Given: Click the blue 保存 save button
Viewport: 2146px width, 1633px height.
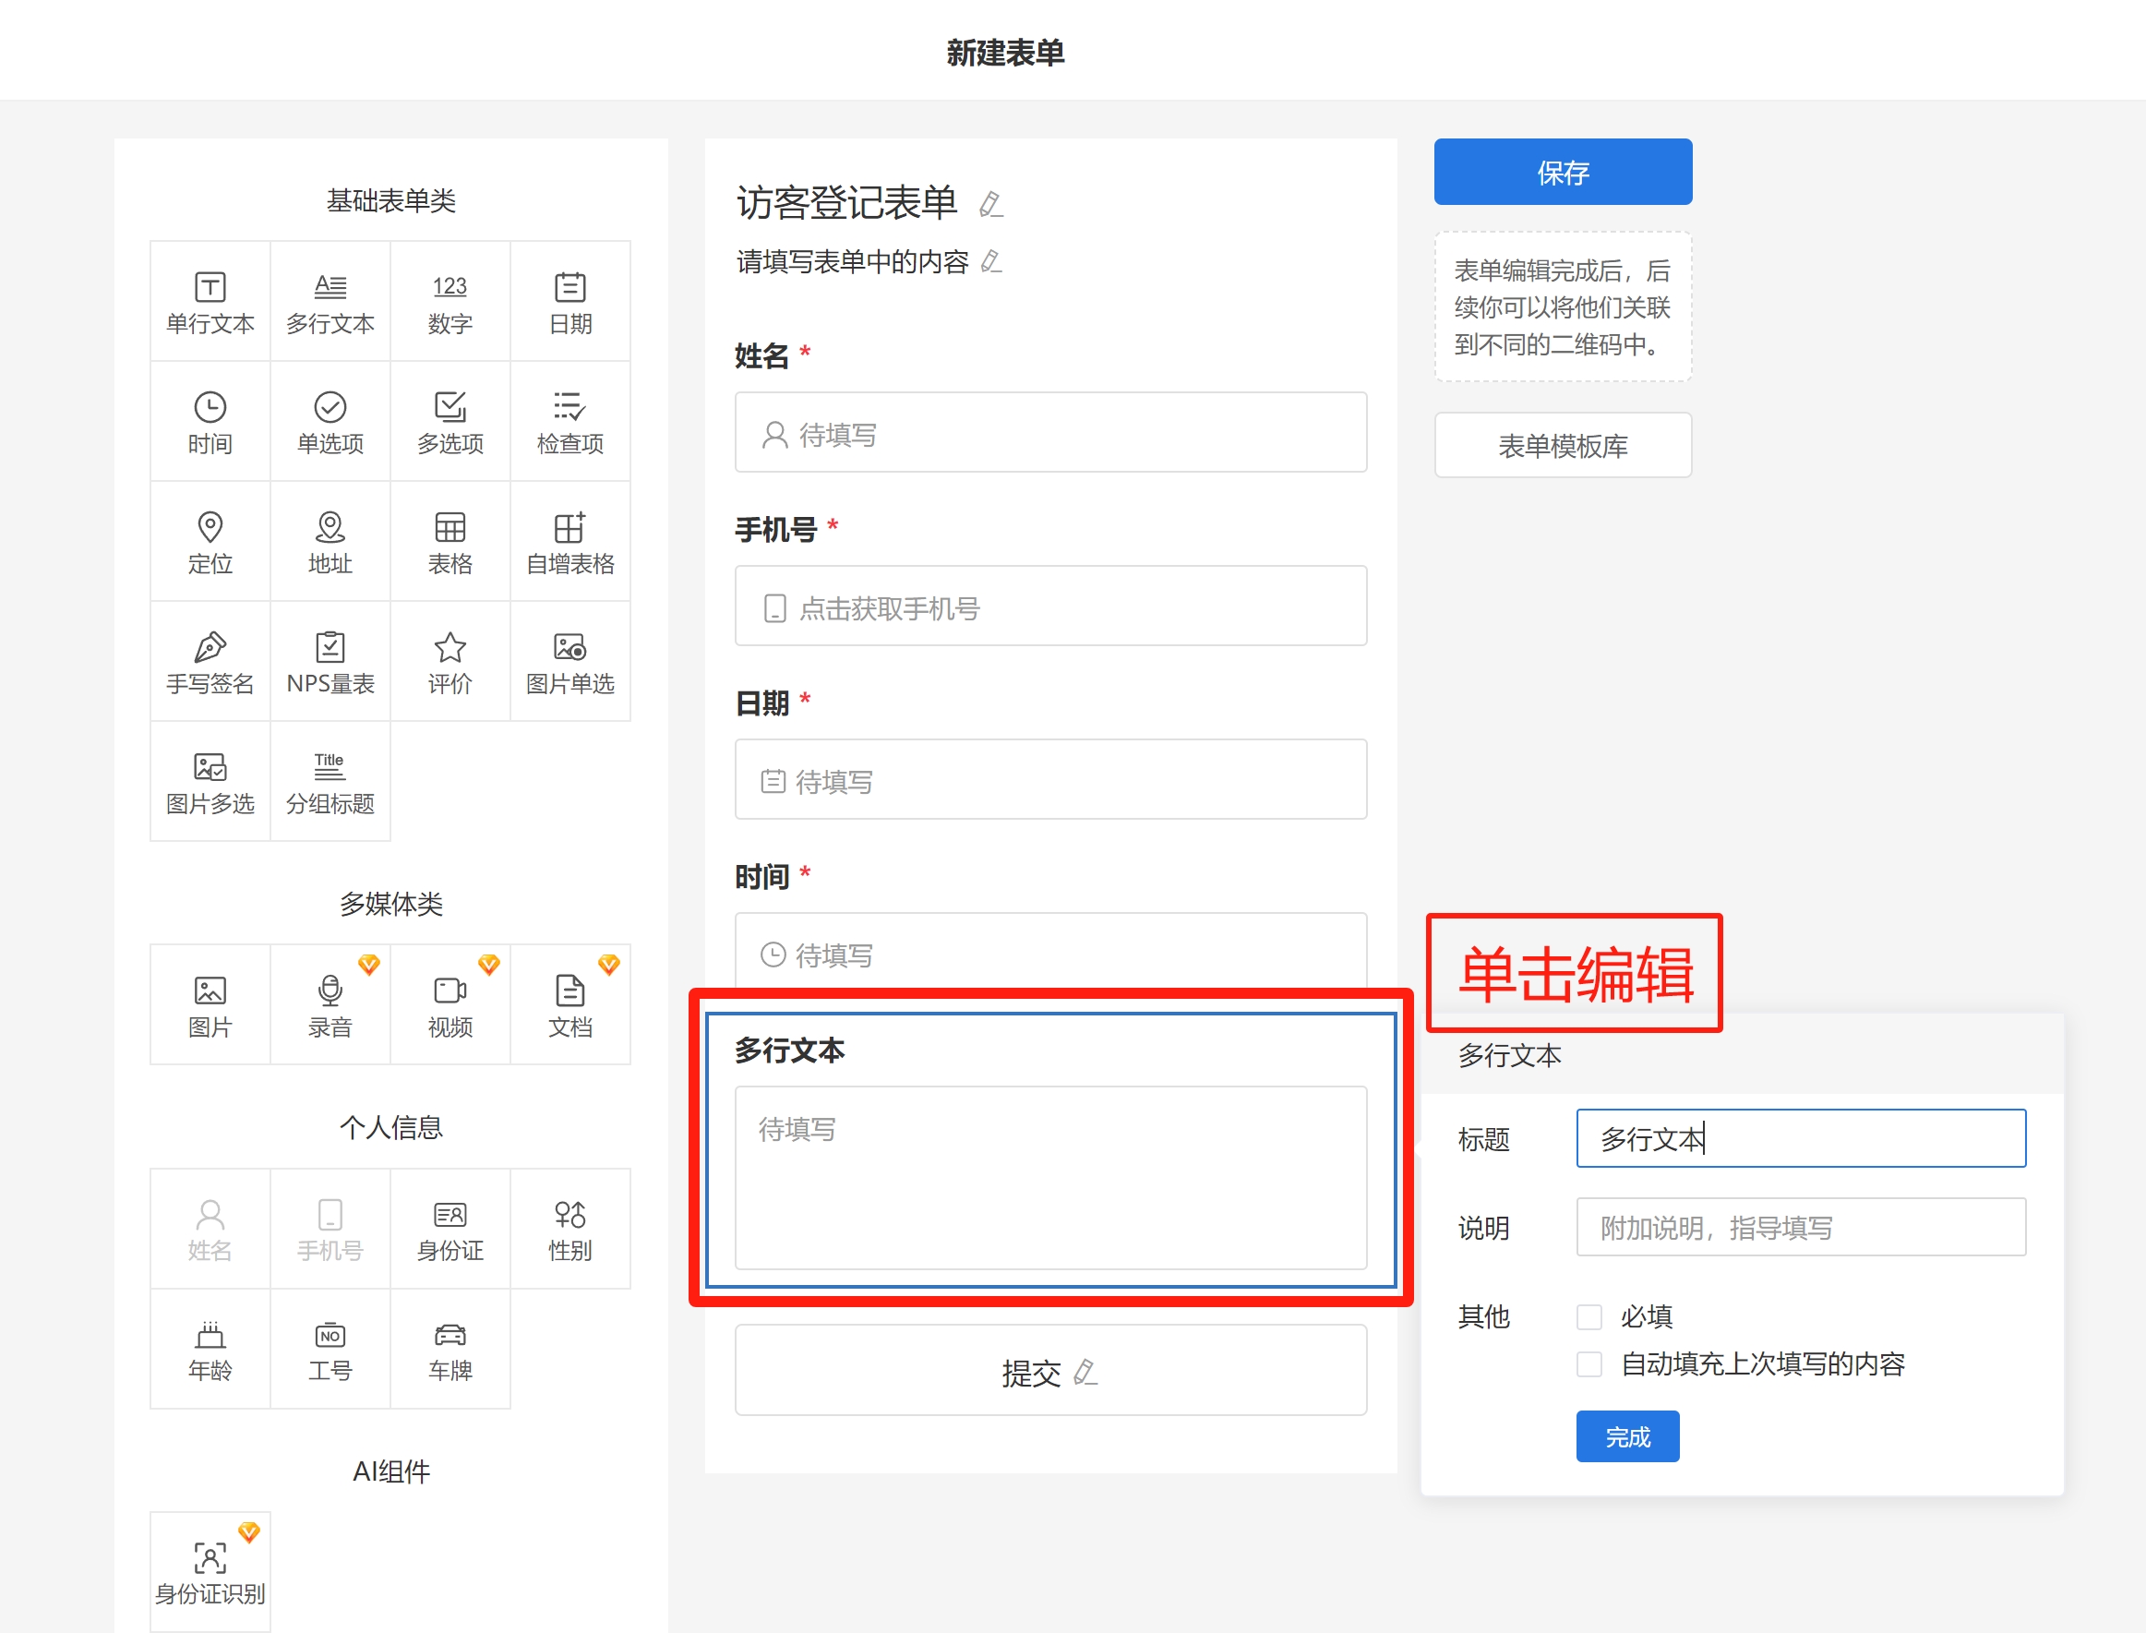Looking at the screenshot, I should click(x=1562, y=172).
